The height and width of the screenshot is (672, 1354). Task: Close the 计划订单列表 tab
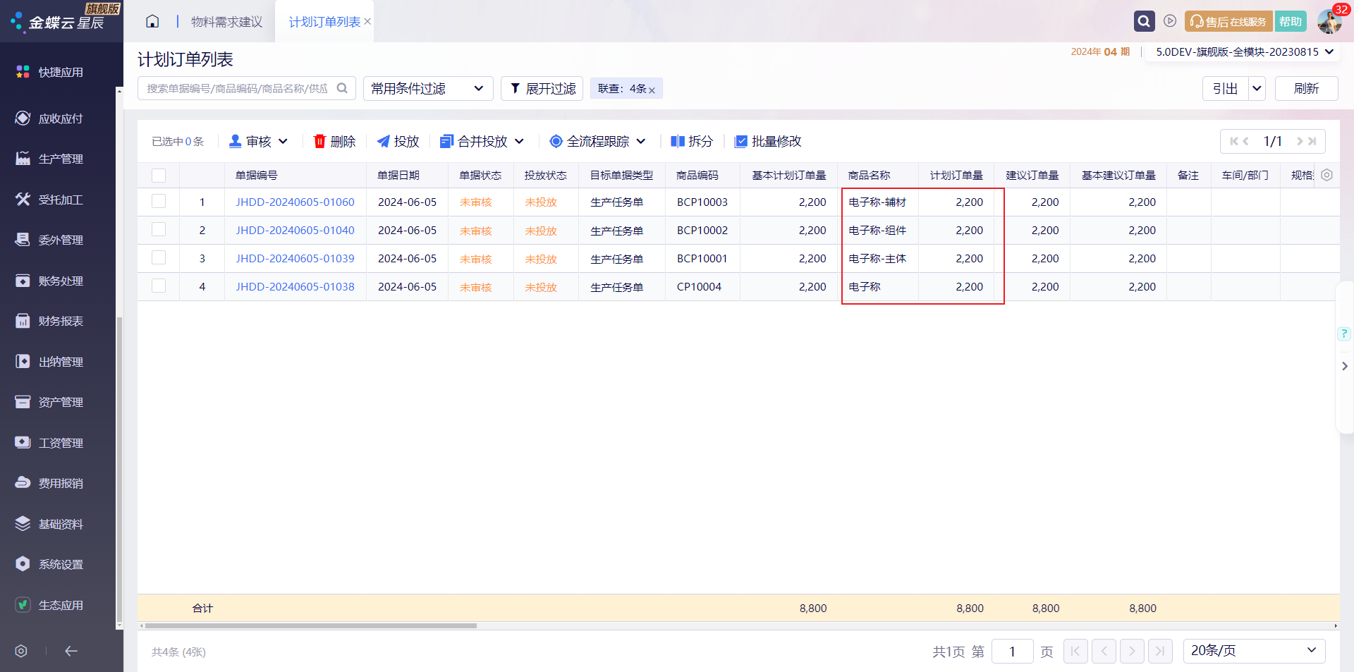(x=367, y=22)
